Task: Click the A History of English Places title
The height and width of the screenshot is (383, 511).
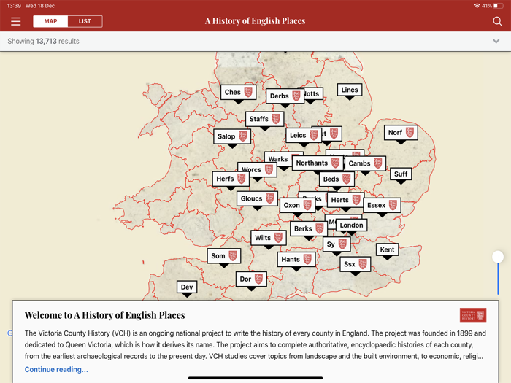Action: (x=255, y=21)
